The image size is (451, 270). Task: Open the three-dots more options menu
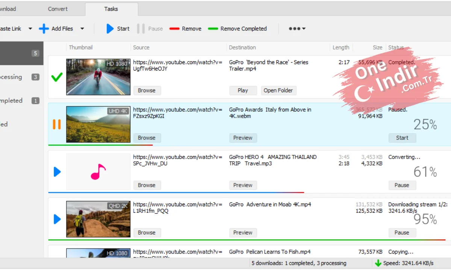pyautogui.click(x=297, y=28)
